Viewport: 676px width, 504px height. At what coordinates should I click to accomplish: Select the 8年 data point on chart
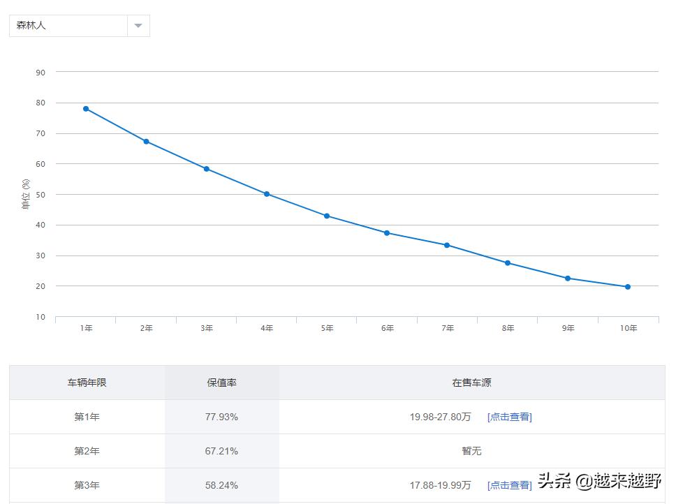pos(508,262)
